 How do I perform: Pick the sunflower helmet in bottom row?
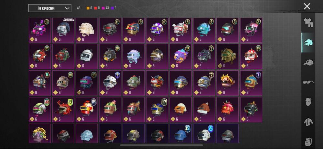(40, 134)
